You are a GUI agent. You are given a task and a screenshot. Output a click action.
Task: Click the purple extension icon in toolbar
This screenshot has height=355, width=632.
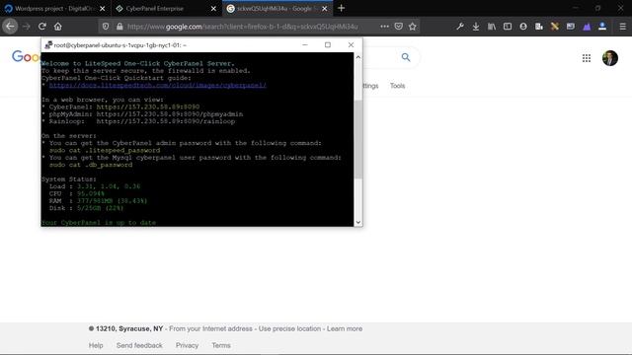pyautogui.click(x=587, y=27)
